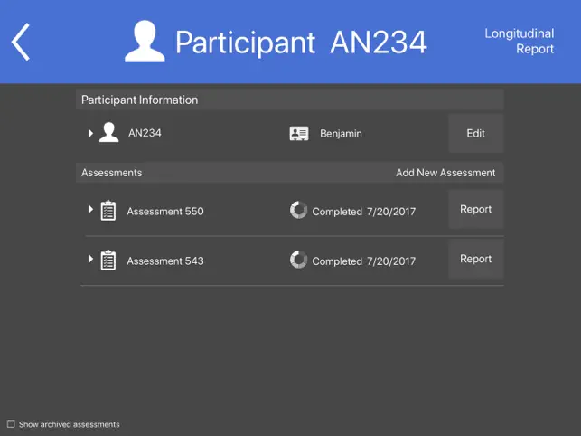
Task: Click the 'Show archived assessments' label
Action: coord(70,424)
